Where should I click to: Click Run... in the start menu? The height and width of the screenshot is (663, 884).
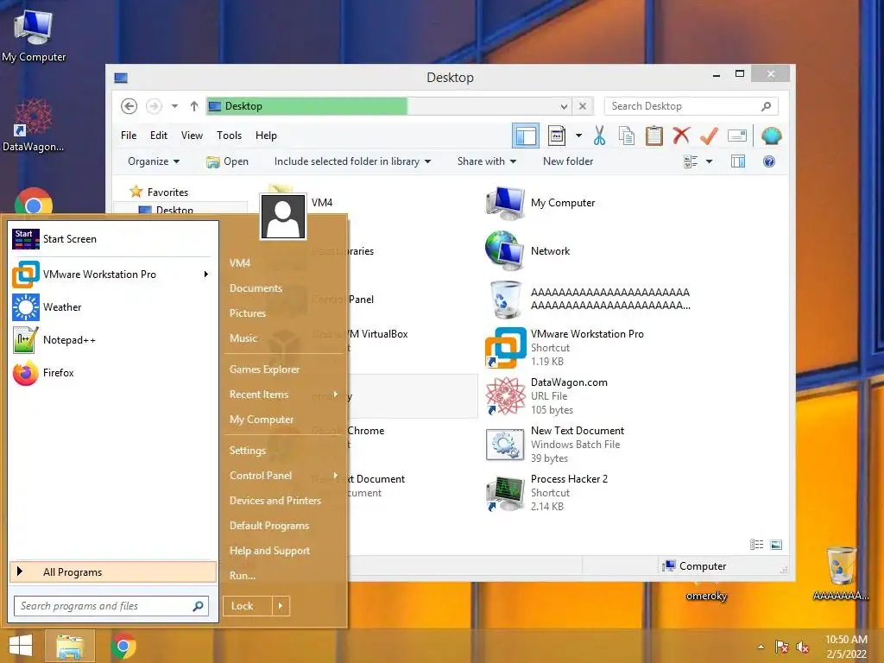283,576
